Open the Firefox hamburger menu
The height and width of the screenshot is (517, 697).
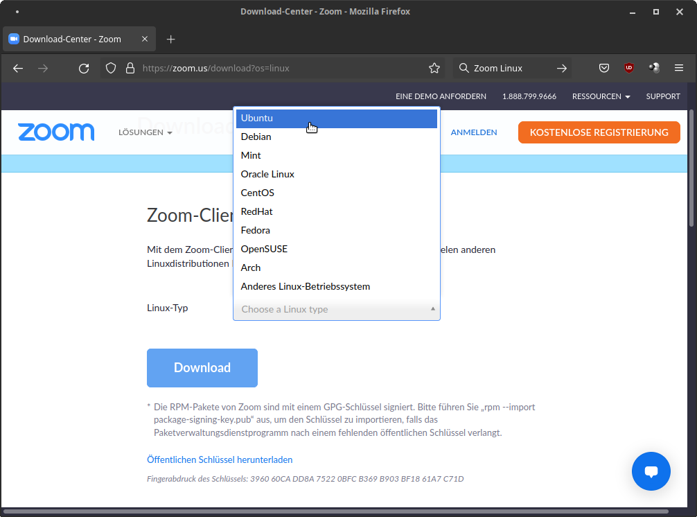click(679, 67)
